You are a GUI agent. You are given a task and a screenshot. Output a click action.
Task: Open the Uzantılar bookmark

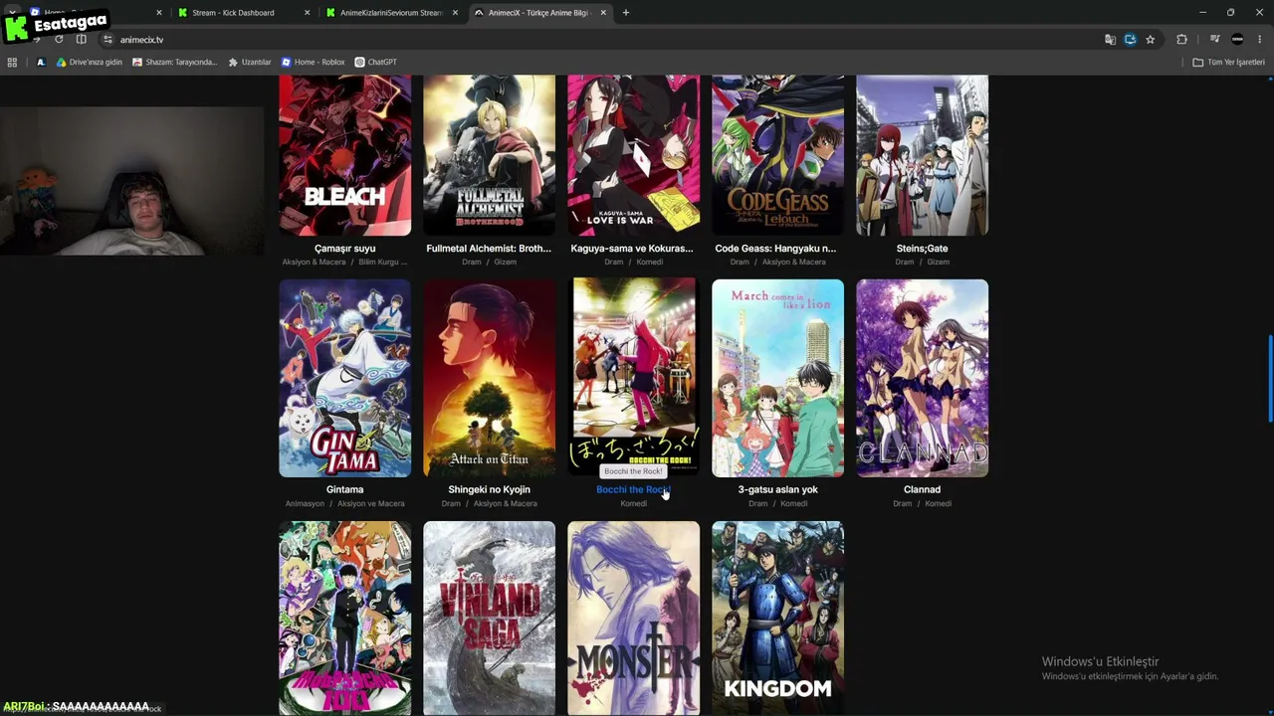250,62
